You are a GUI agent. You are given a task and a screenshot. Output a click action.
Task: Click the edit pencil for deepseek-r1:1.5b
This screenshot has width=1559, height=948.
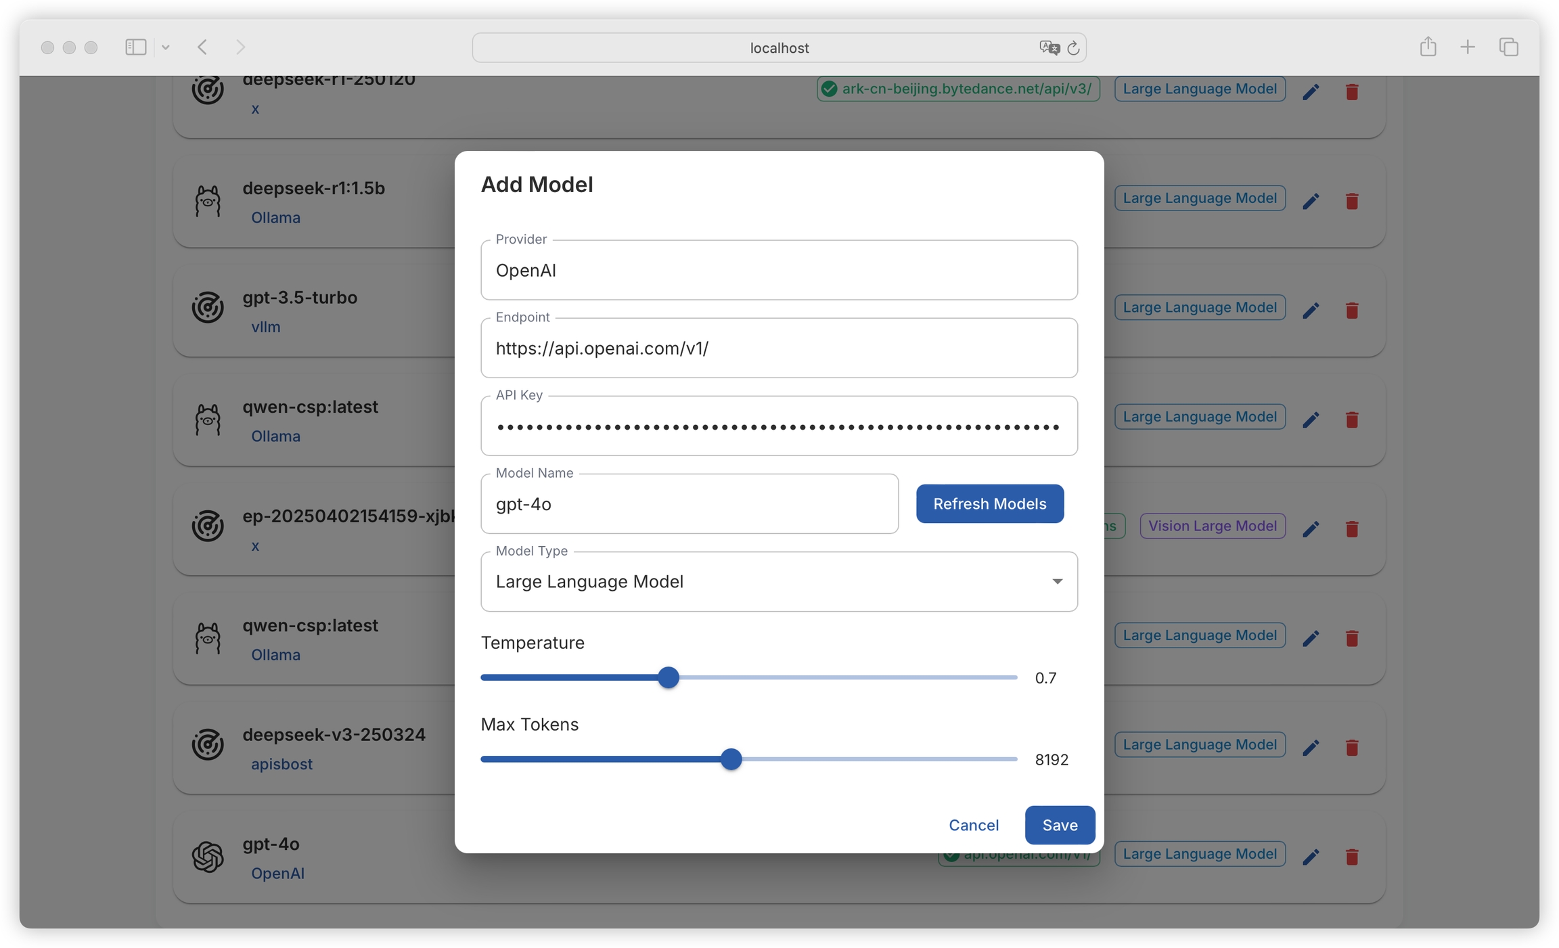pos(1311,201)
